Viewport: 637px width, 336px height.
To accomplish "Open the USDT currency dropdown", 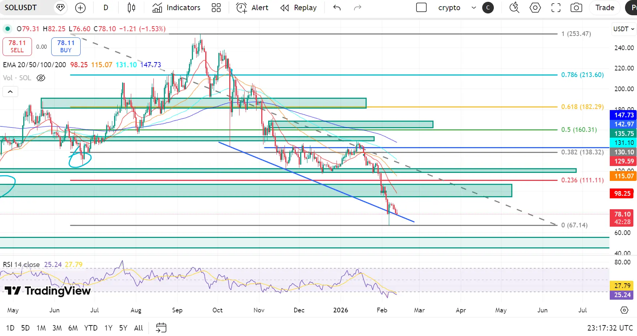I will pyautogui.click(x=624, y=29).
